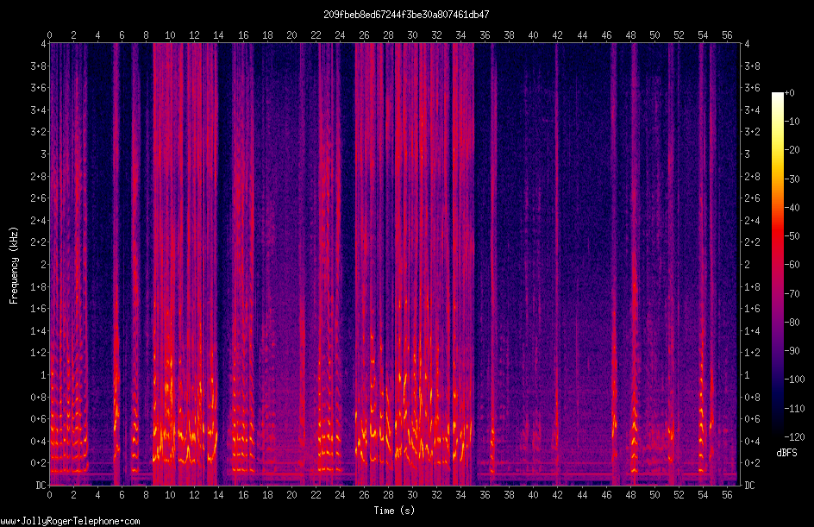Screen dimensions: 814x527
Task: Click the '0' tick on the top time axis
Action: pyautogui.click(x=49, y=35)
